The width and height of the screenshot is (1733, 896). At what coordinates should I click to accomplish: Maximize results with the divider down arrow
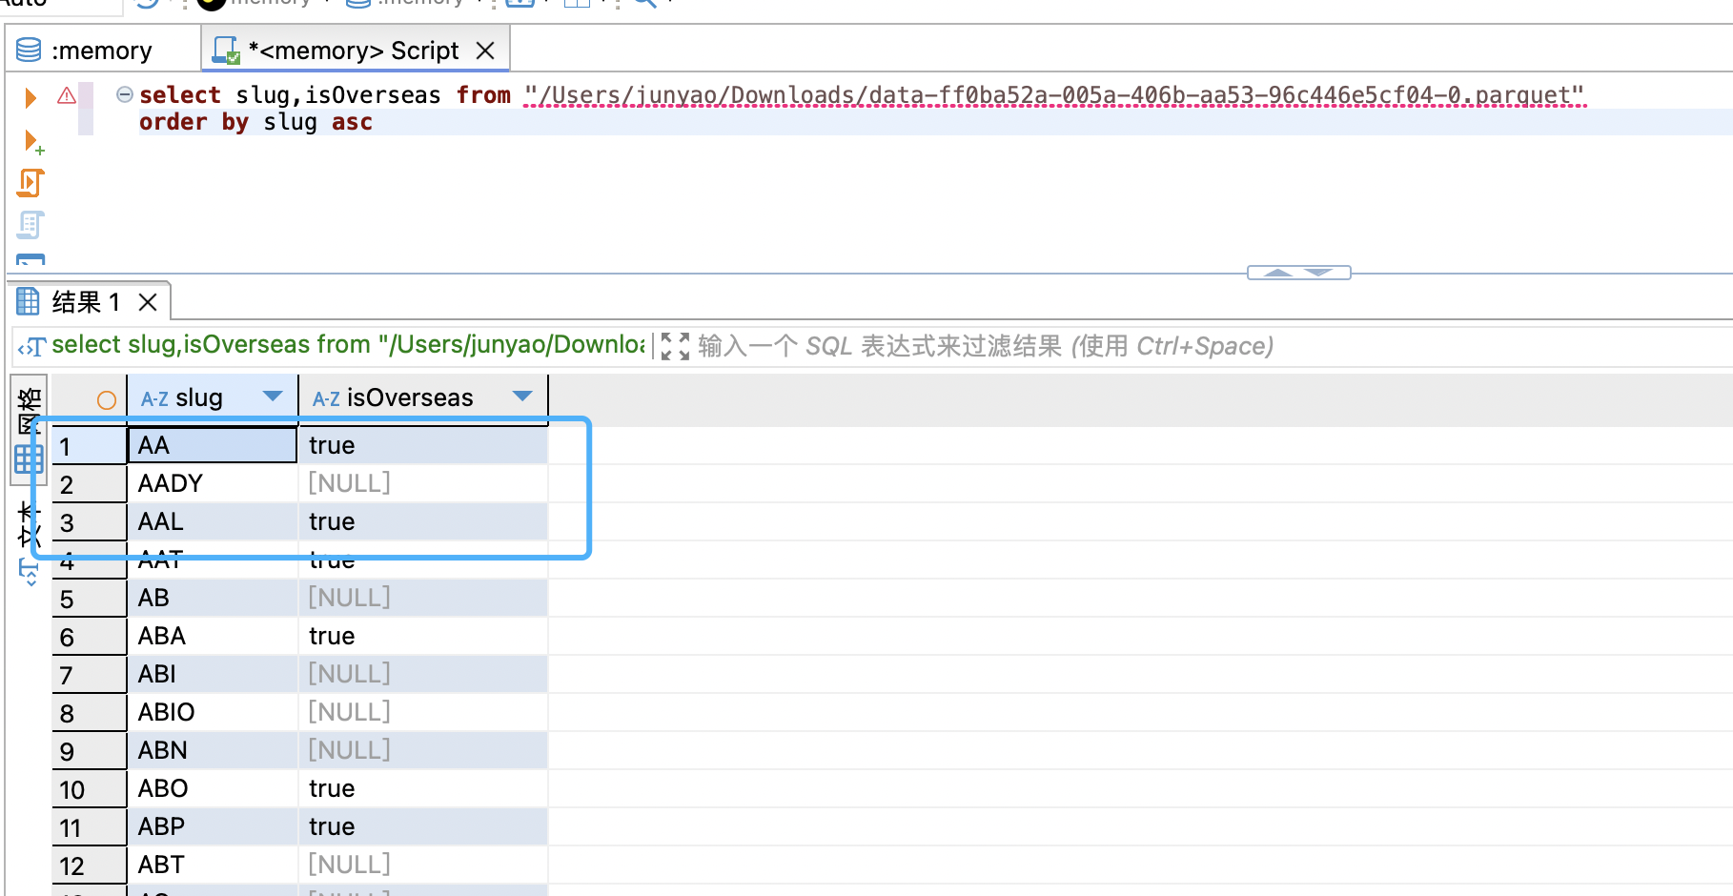(1319, 273)
